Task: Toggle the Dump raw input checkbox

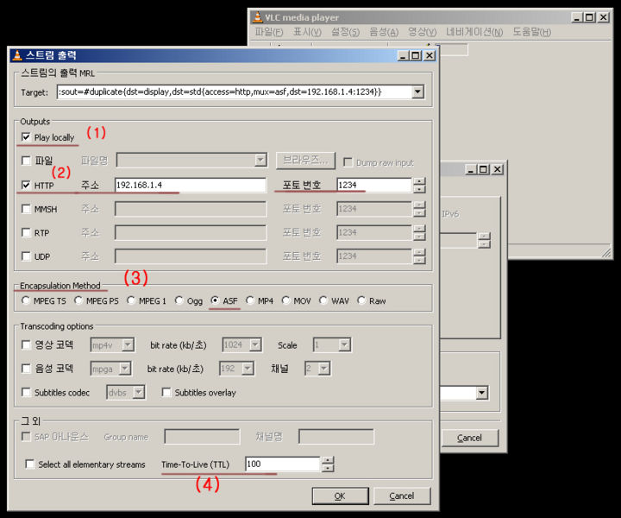Action: [x=348, y=162]
